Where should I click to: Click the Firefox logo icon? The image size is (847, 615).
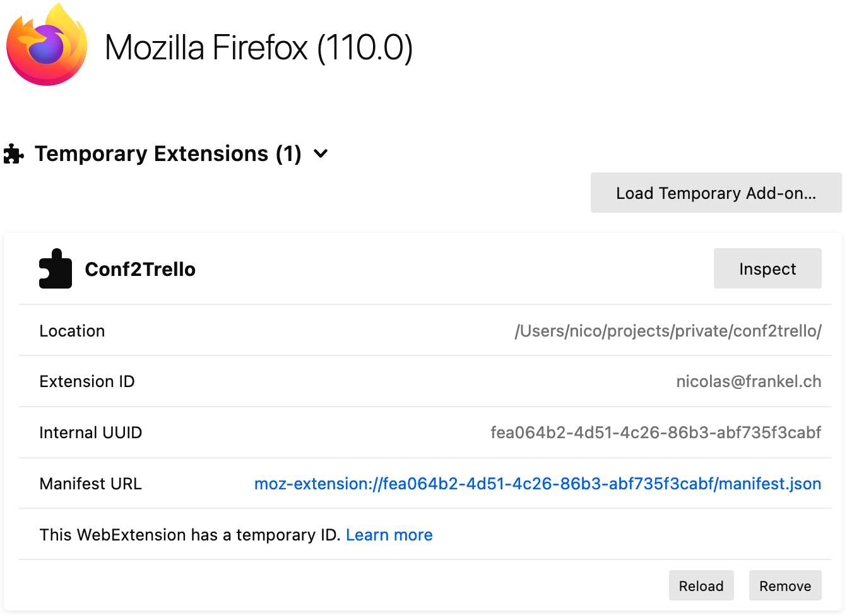pyautogui.click(x=47, y=45)
